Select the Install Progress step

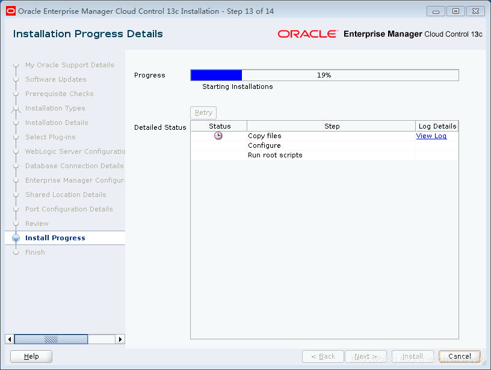click(55, 238)
